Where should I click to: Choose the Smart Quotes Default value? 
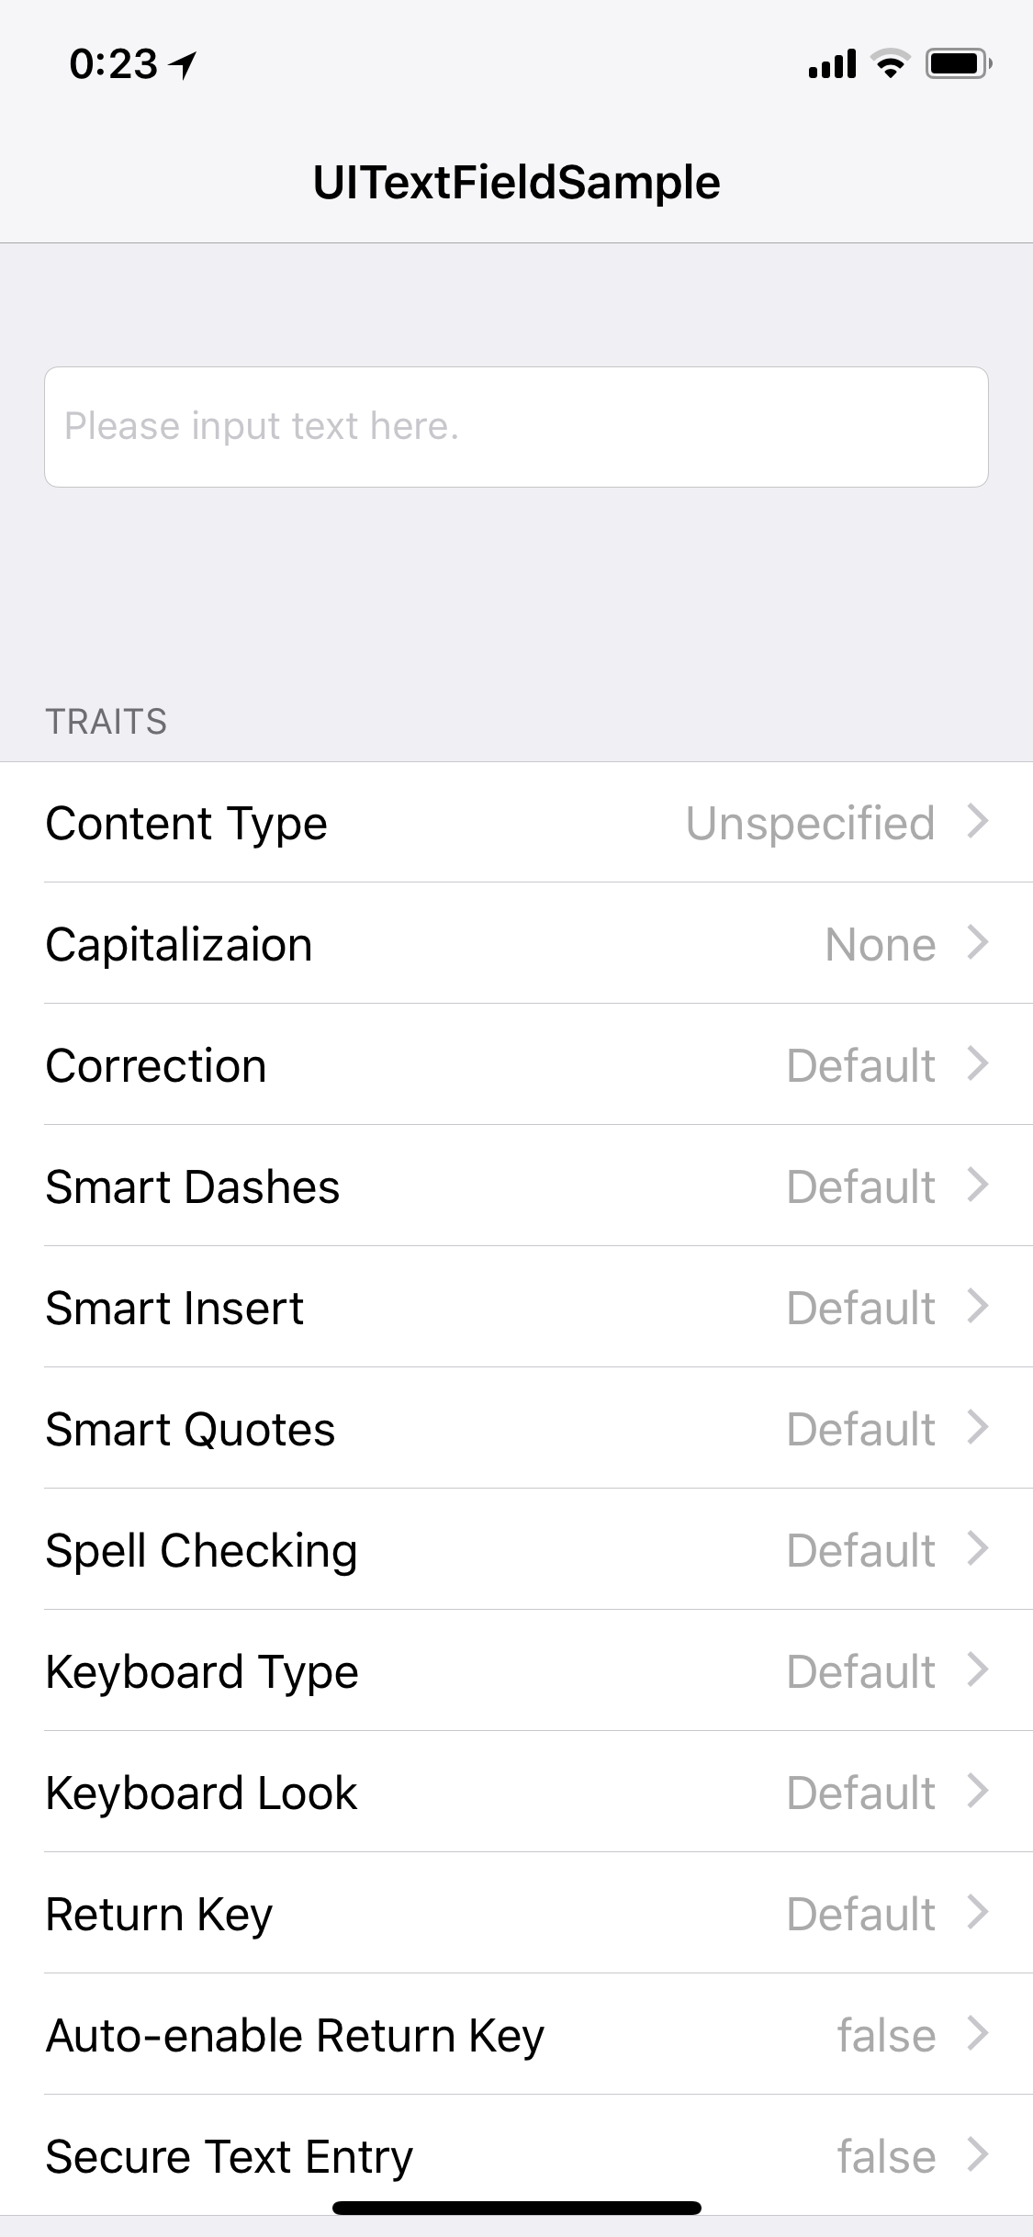(860, 1429)
